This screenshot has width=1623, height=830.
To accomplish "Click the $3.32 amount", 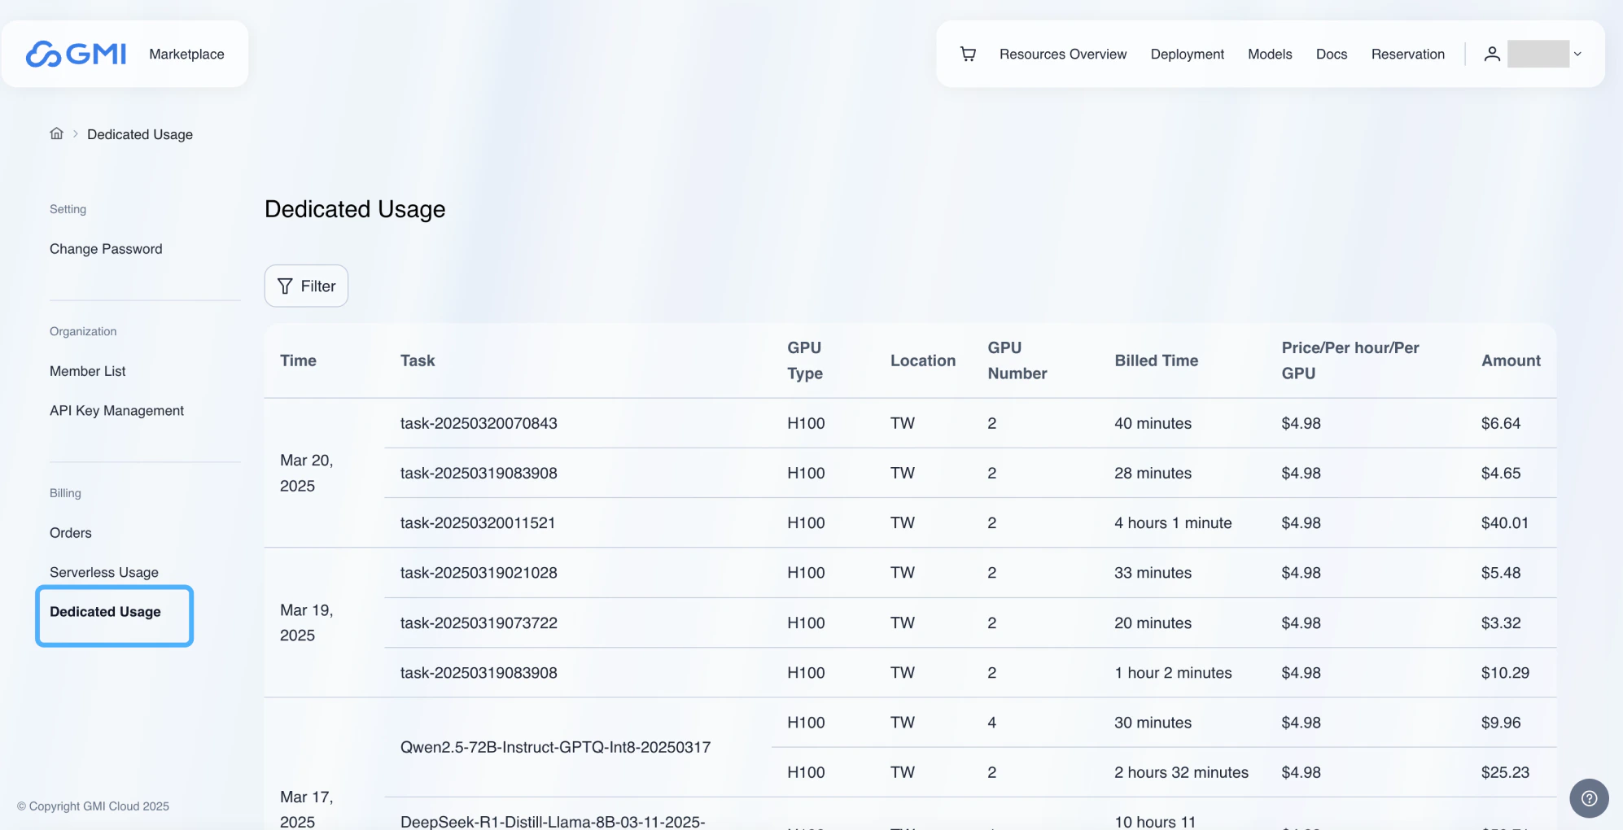I will click(x=1500, y=622).
